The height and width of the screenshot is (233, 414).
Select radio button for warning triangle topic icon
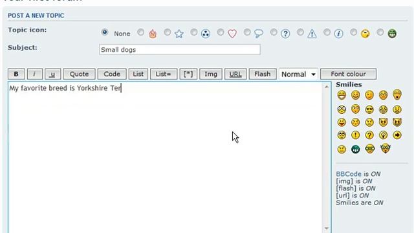click(x=300, y=32)
